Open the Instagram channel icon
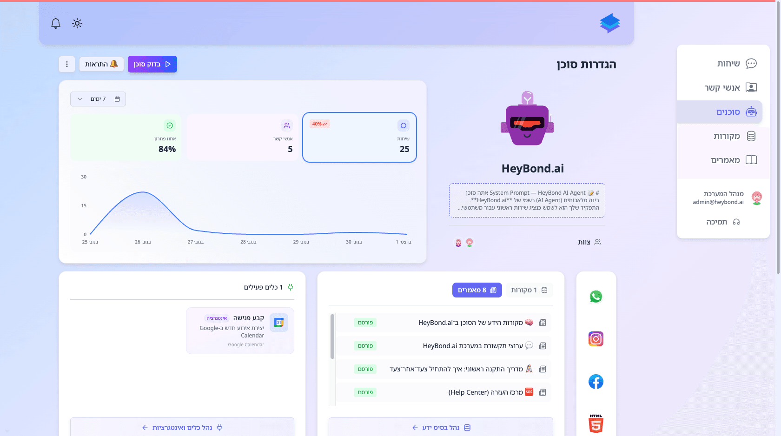Screen dimensions: 781x436 pos(596,339)
